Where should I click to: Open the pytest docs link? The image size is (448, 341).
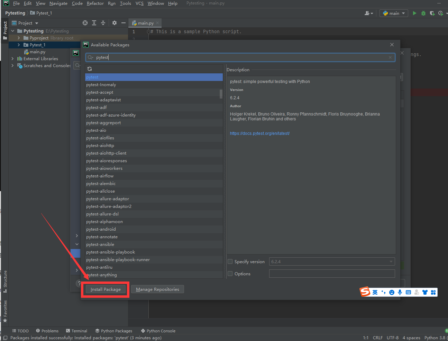(x=260, y=133)
